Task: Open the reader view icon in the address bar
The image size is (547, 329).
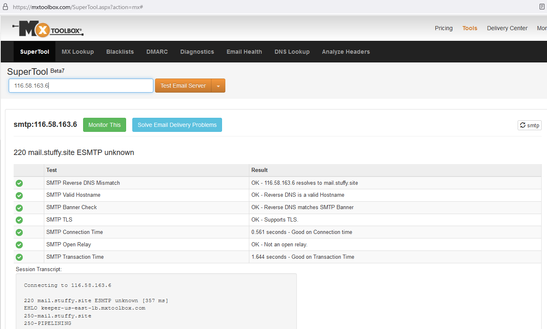Action: click(542, 7)
